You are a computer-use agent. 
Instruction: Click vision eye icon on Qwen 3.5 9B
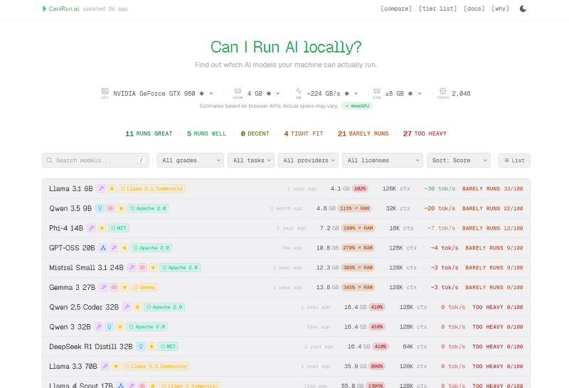coord(111,208)
